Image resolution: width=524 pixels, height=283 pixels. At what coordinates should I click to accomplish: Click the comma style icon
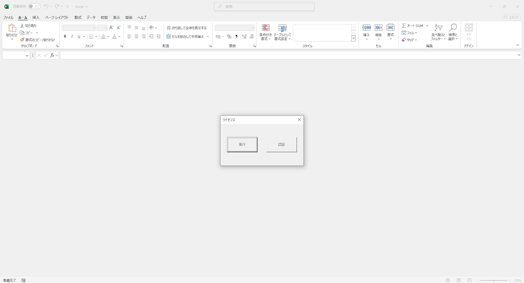(236, 36)
